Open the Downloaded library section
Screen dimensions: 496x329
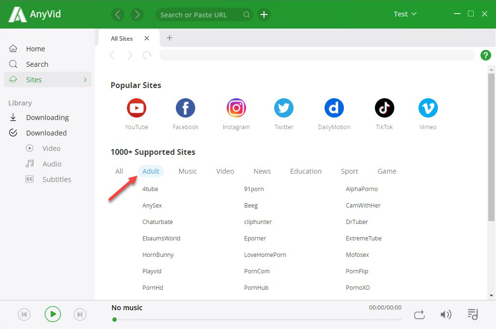pyautogui.click(x=47, y=133)
